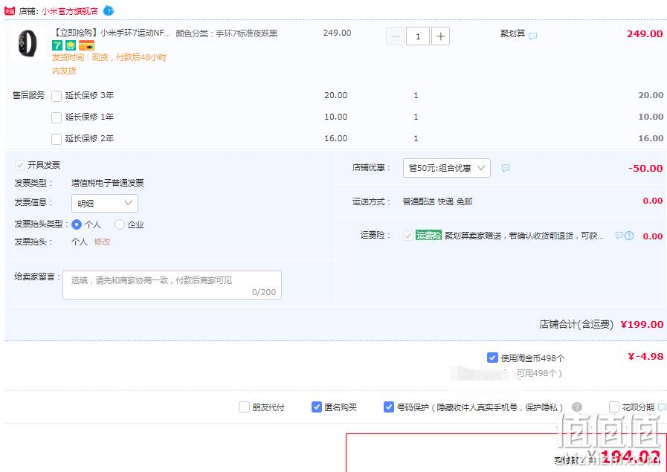Click the green shield guarantee badge

click(71, 45)
